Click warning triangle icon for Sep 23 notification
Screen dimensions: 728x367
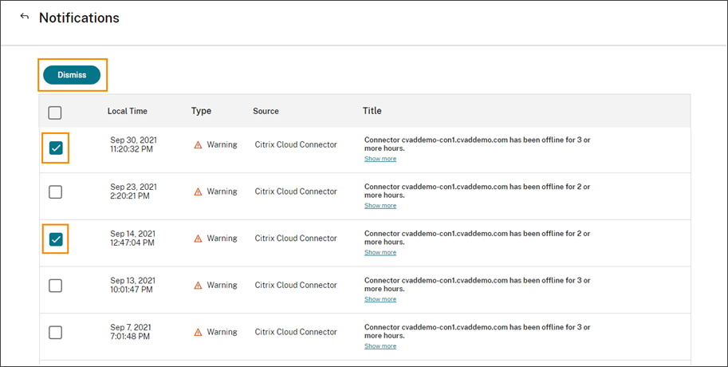(198, 191)
